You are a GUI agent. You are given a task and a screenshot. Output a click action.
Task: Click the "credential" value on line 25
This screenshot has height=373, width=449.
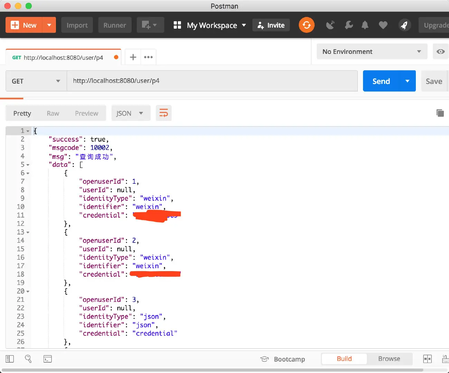pyautogui.click(x=155, y=334)
